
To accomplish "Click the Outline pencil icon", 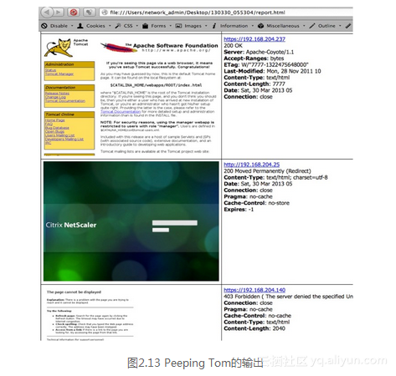I will point(312,26).
